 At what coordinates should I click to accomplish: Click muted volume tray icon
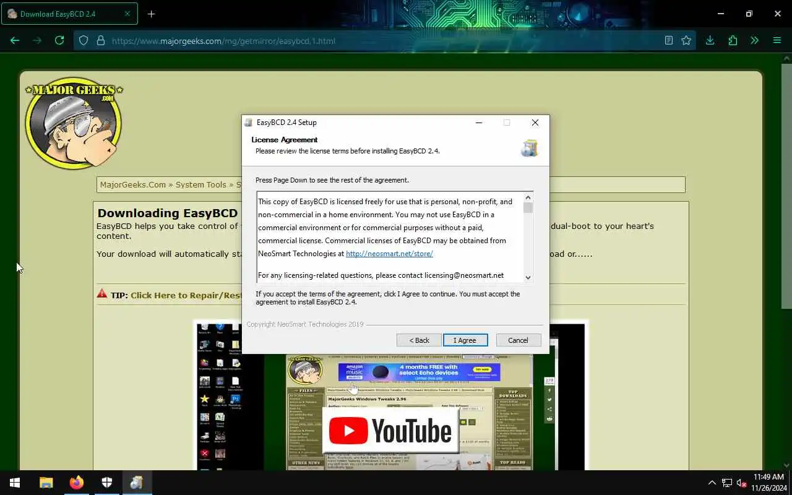coord(742,483)
